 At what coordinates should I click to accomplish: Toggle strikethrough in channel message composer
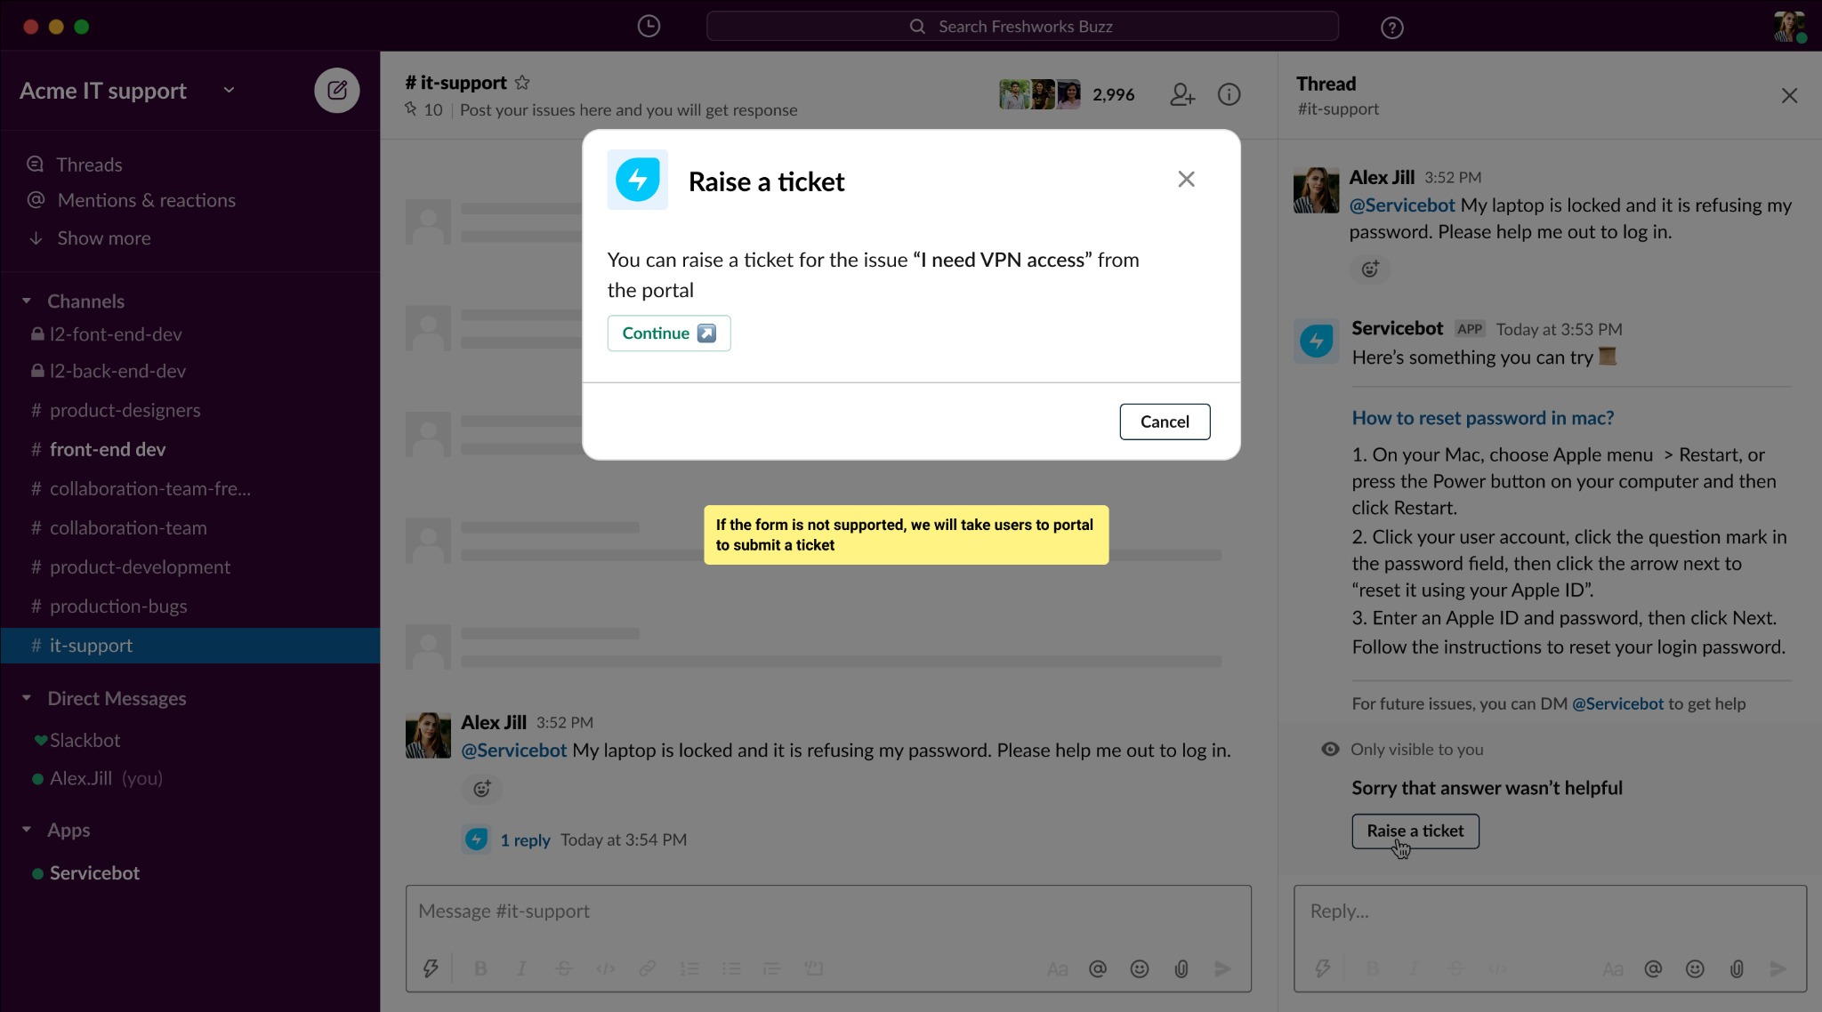563,968
